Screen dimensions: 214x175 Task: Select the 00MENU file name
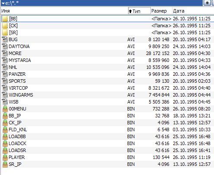[17, 109]
